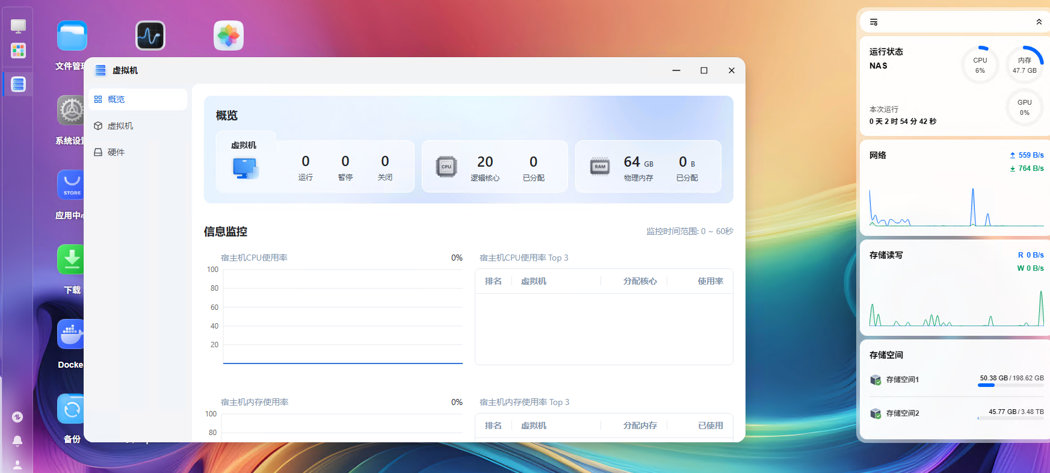Click the GPU 0% usage ring
Screen dimensions: 1050x473
1025,107
